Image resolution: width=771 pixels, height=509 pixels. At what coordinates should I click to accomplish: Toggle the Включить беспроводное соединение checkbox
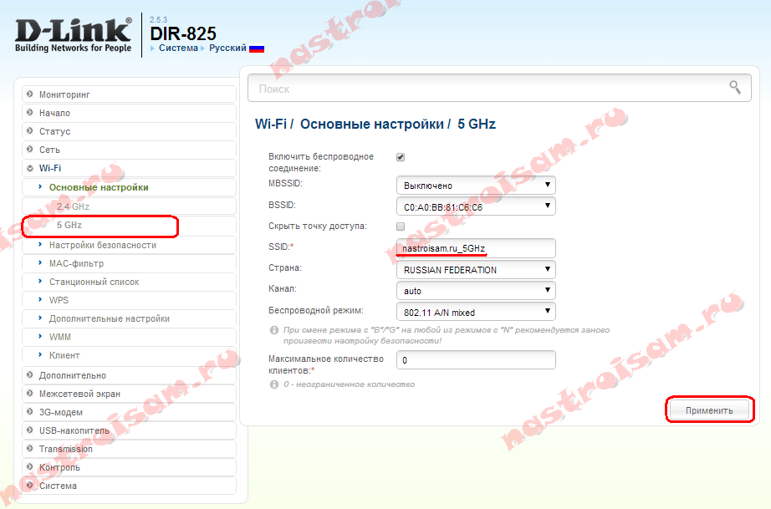pos(400,157)
